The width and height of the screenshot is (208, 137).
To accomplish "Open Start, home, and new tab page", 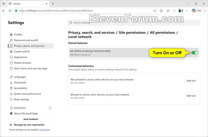I will click(x=31, y=68).
